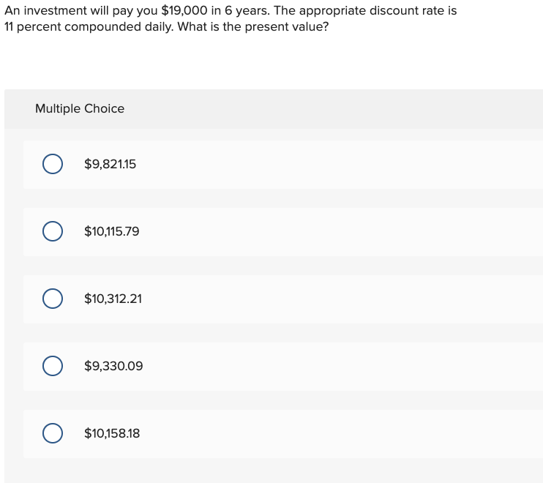Click the "$10,115.79" answer label
This screenshot has height=483, width=543.
point(112,231)
